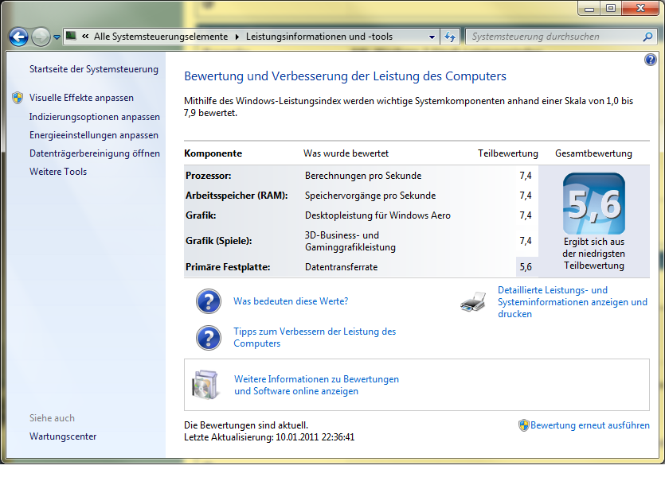Open 'Indizierungsoptionen anpassen'

pyautogui.click(x=95, y=117)
